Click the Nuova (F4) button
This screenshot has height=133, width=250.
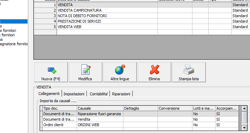(51, 72)
